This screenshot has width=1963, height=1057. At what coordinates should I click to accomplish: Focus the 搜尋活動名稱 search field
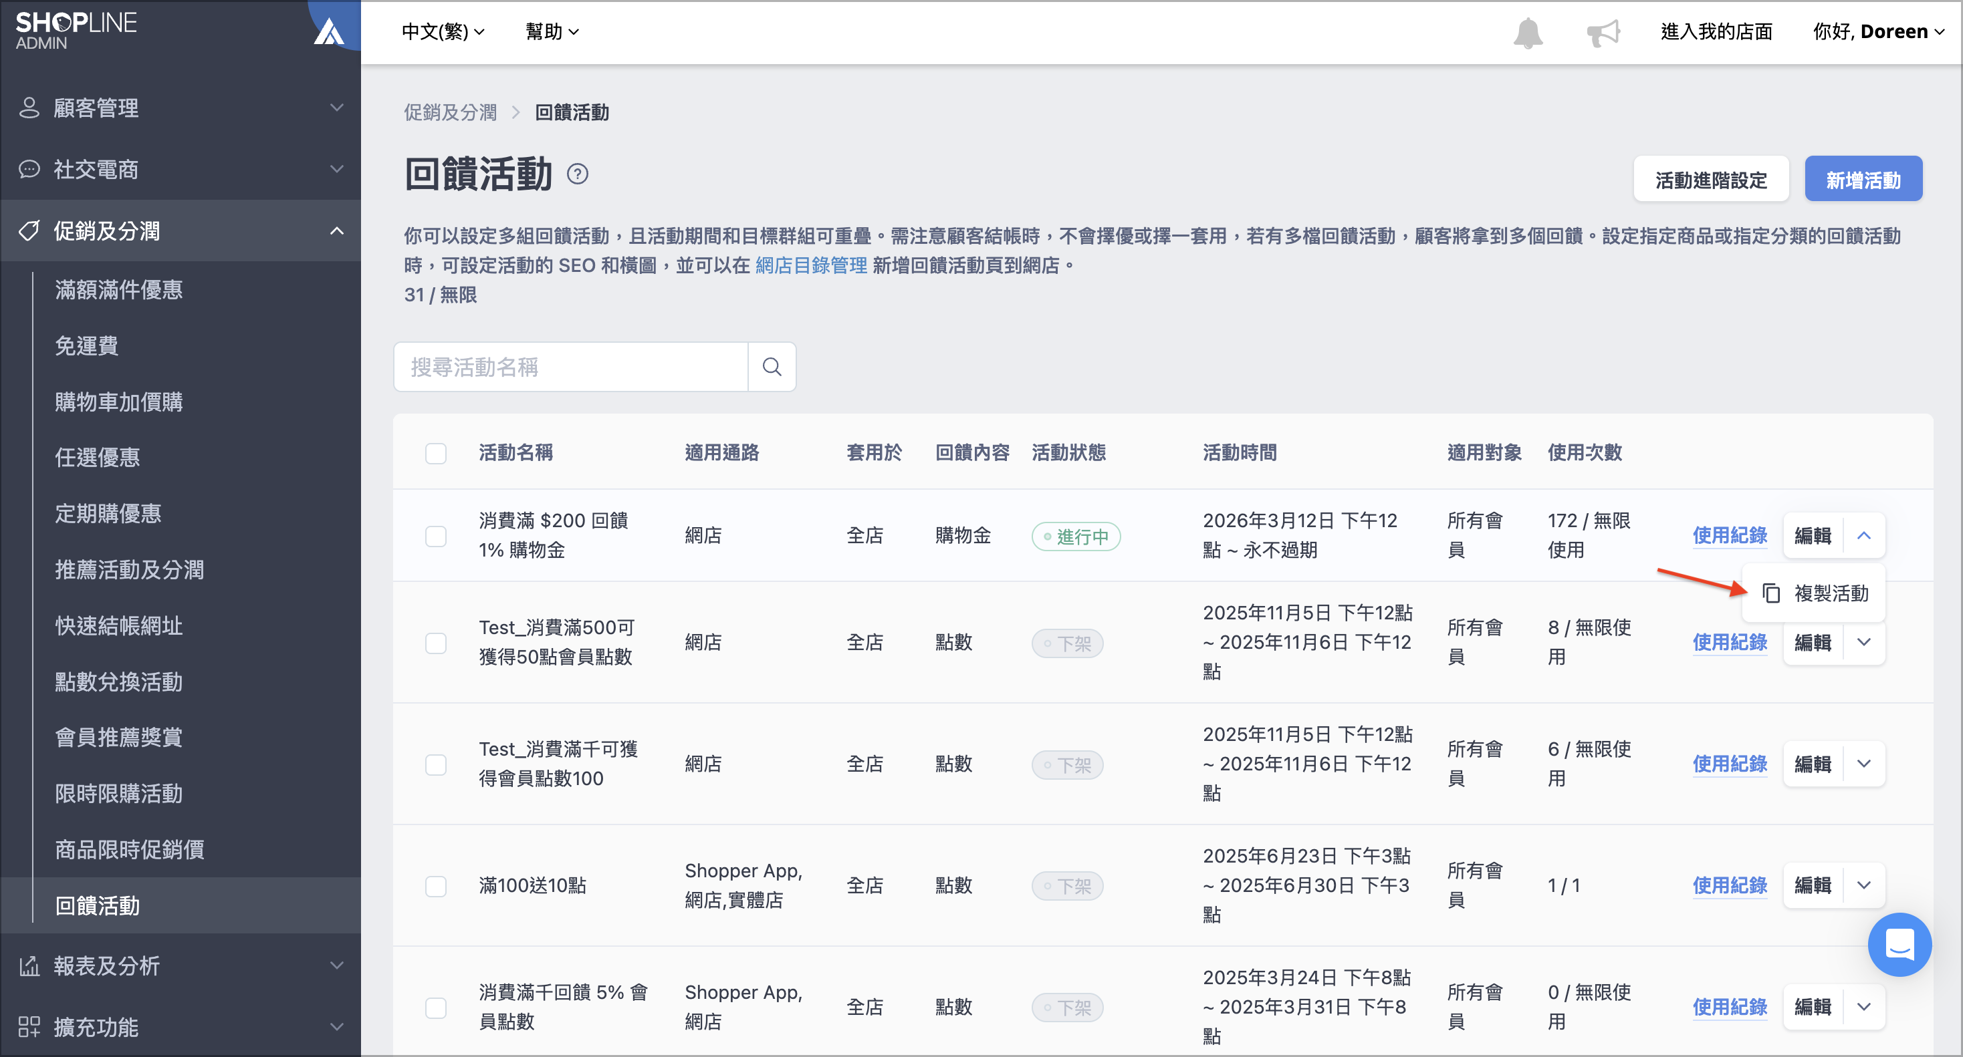571,367
